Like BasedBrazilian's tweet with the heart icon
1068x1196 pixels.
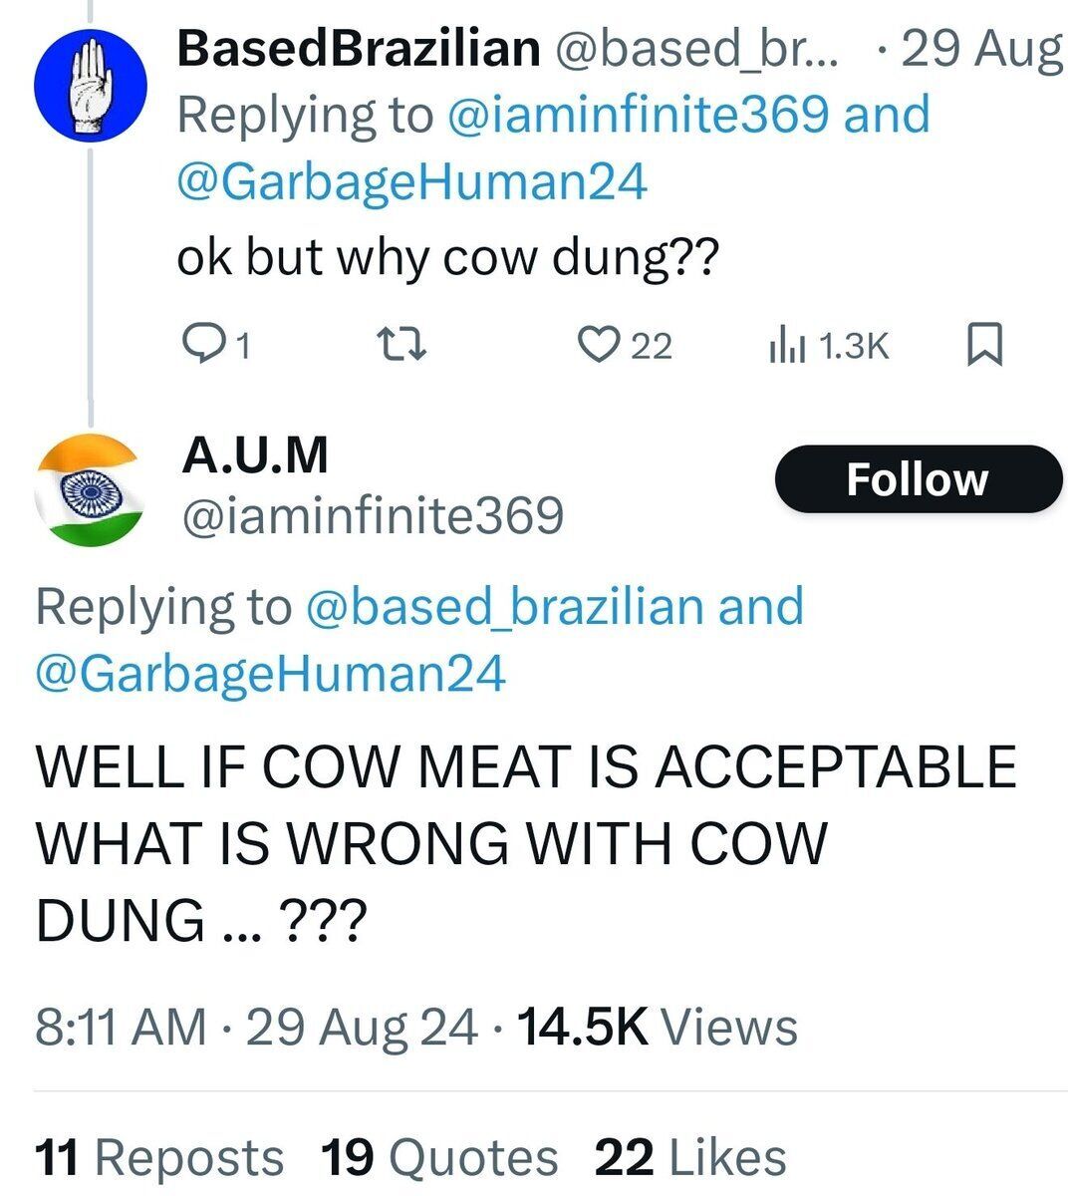[599, 344]
